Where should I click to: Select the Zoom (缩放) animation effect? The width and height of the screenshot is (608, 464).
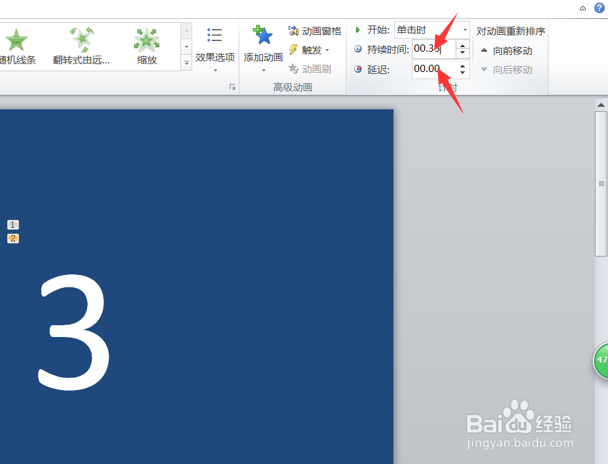pos(146,46)
